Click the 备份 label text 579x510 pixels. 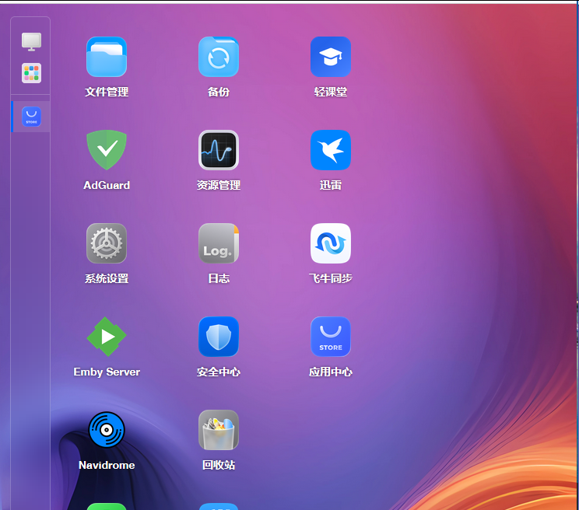click(219, 92)
